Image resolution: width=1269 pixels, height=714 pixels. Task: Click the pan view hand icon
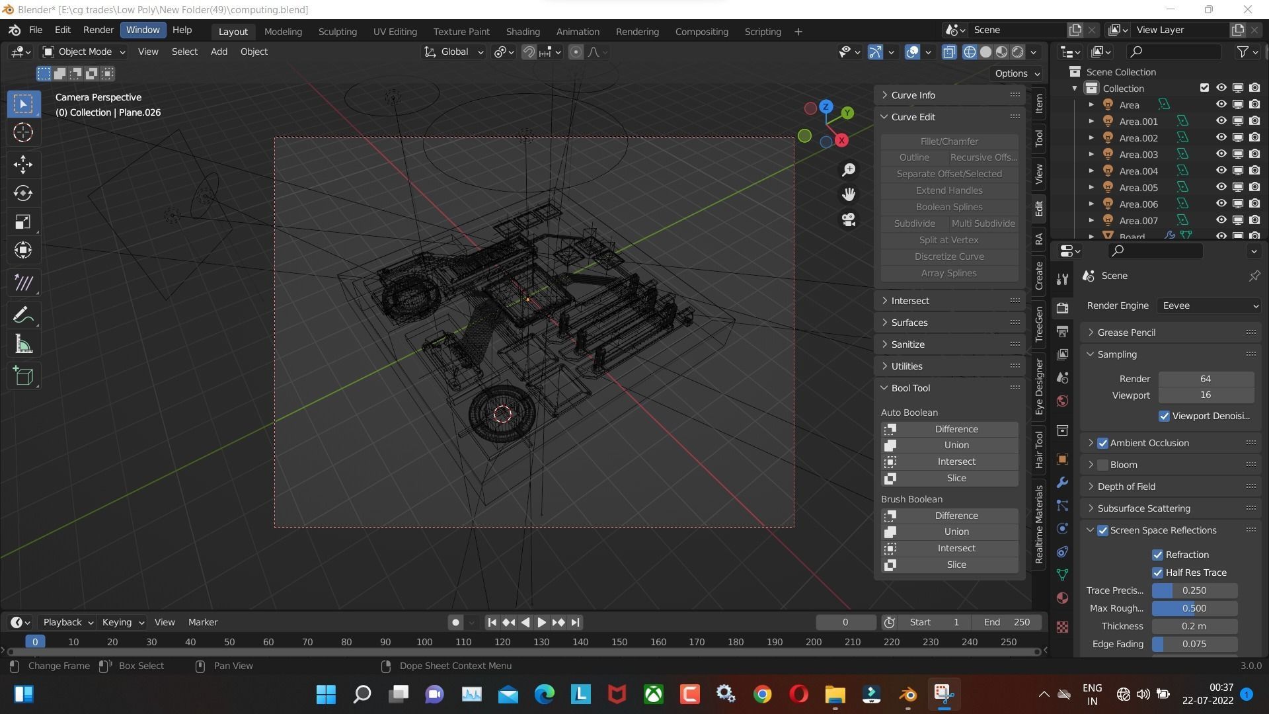(849, 194)
